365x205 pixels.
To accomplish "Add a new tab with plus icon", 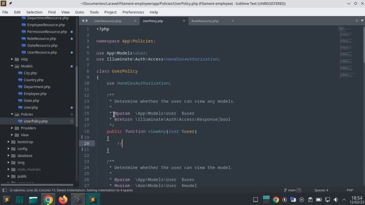I will 356,20.
